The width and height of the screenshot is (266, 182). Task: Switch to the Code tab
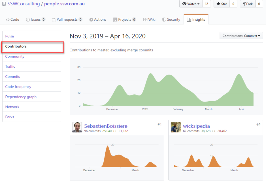[12, 20]
